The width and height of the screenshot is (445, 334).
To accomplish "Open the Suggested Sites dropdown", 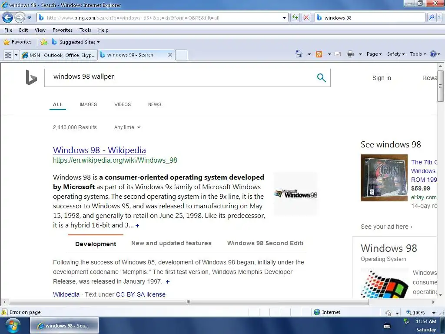I will 76,42.
